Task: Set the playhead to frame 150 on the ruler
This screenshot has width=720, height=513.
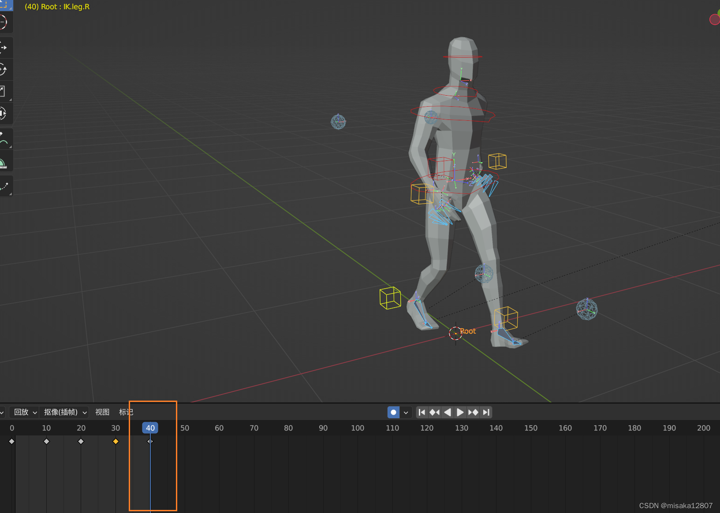Action: (x=531, y=428)
